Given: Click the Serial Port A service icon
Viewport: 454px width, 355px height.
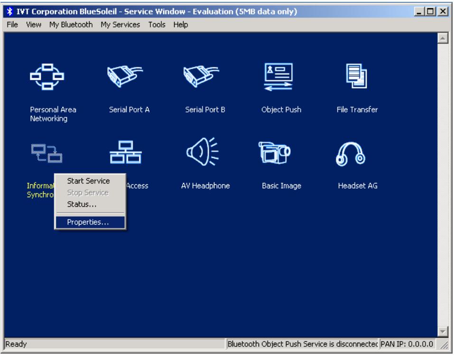Looking at the screenshot, I should pyautogui.click(x=125, y=76).
